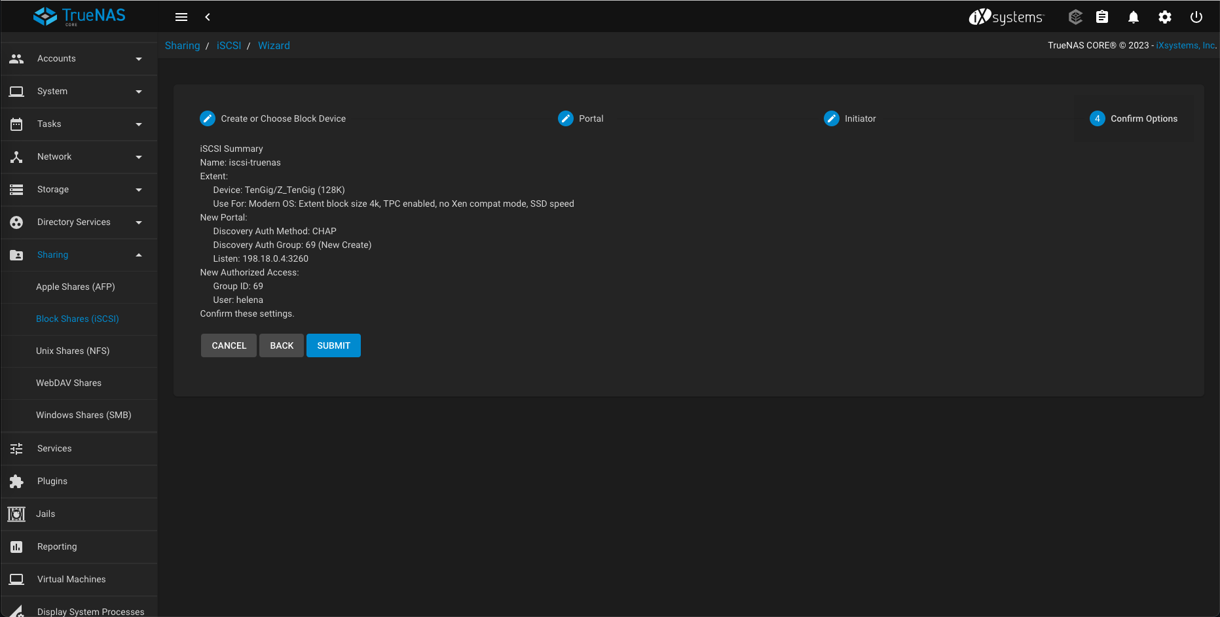Expand the Accounts menu arrow
The height and width of the screenshot is (617, 1220).
[139, 59]
